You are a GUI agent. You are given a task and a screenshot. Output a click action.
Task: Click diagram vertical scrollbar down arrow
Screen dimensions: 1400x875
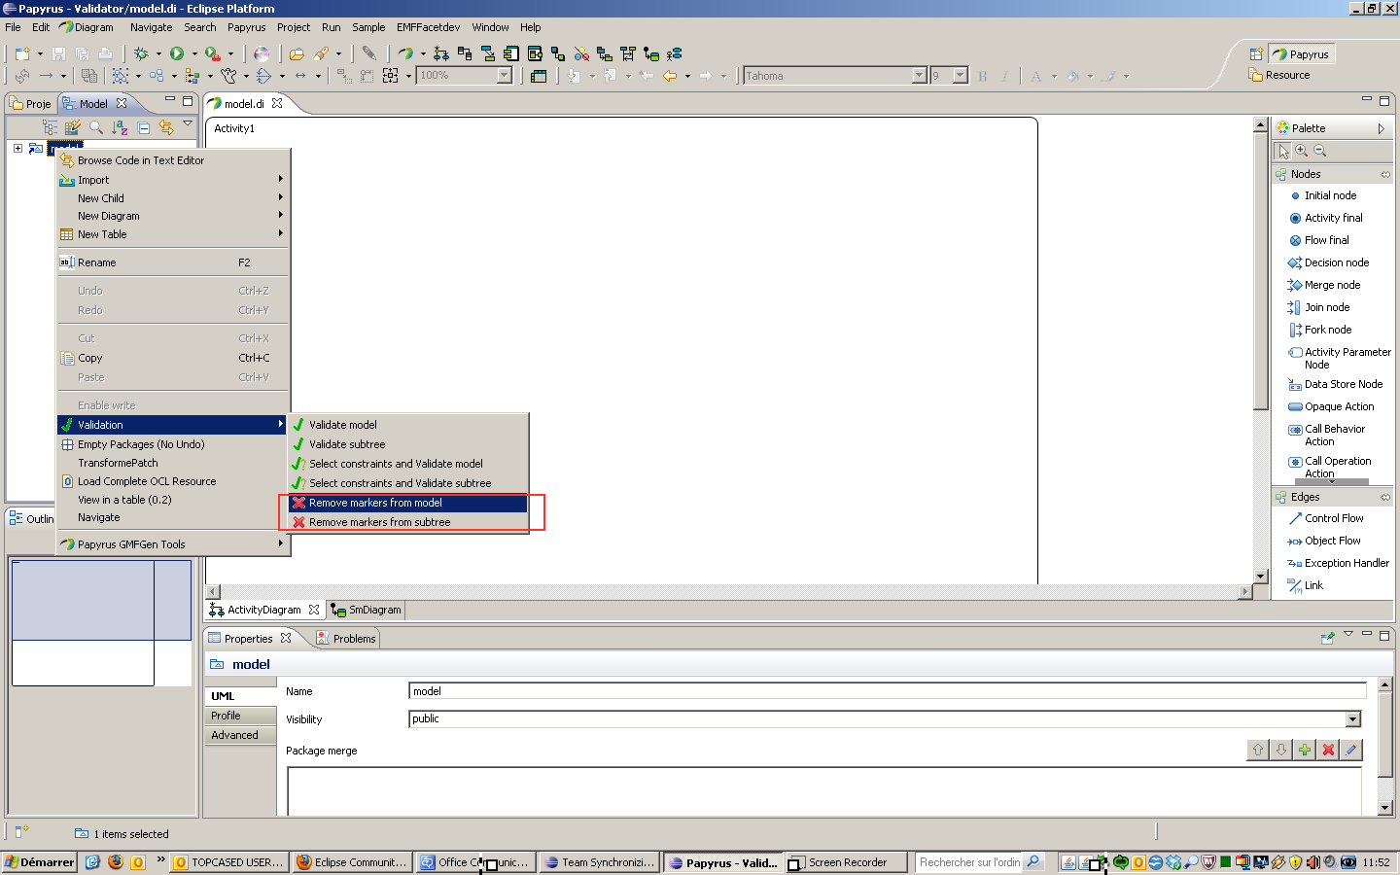click(x=1261, y=577)
